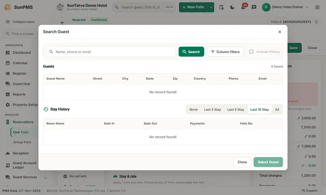
Task: Open the chat messages icon
Action: click(254, 7)
